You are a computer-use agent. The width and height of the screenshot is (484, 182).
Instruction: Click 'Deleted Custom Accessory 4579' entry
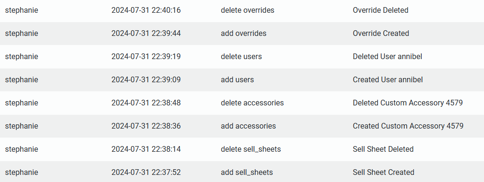(408, 103)
